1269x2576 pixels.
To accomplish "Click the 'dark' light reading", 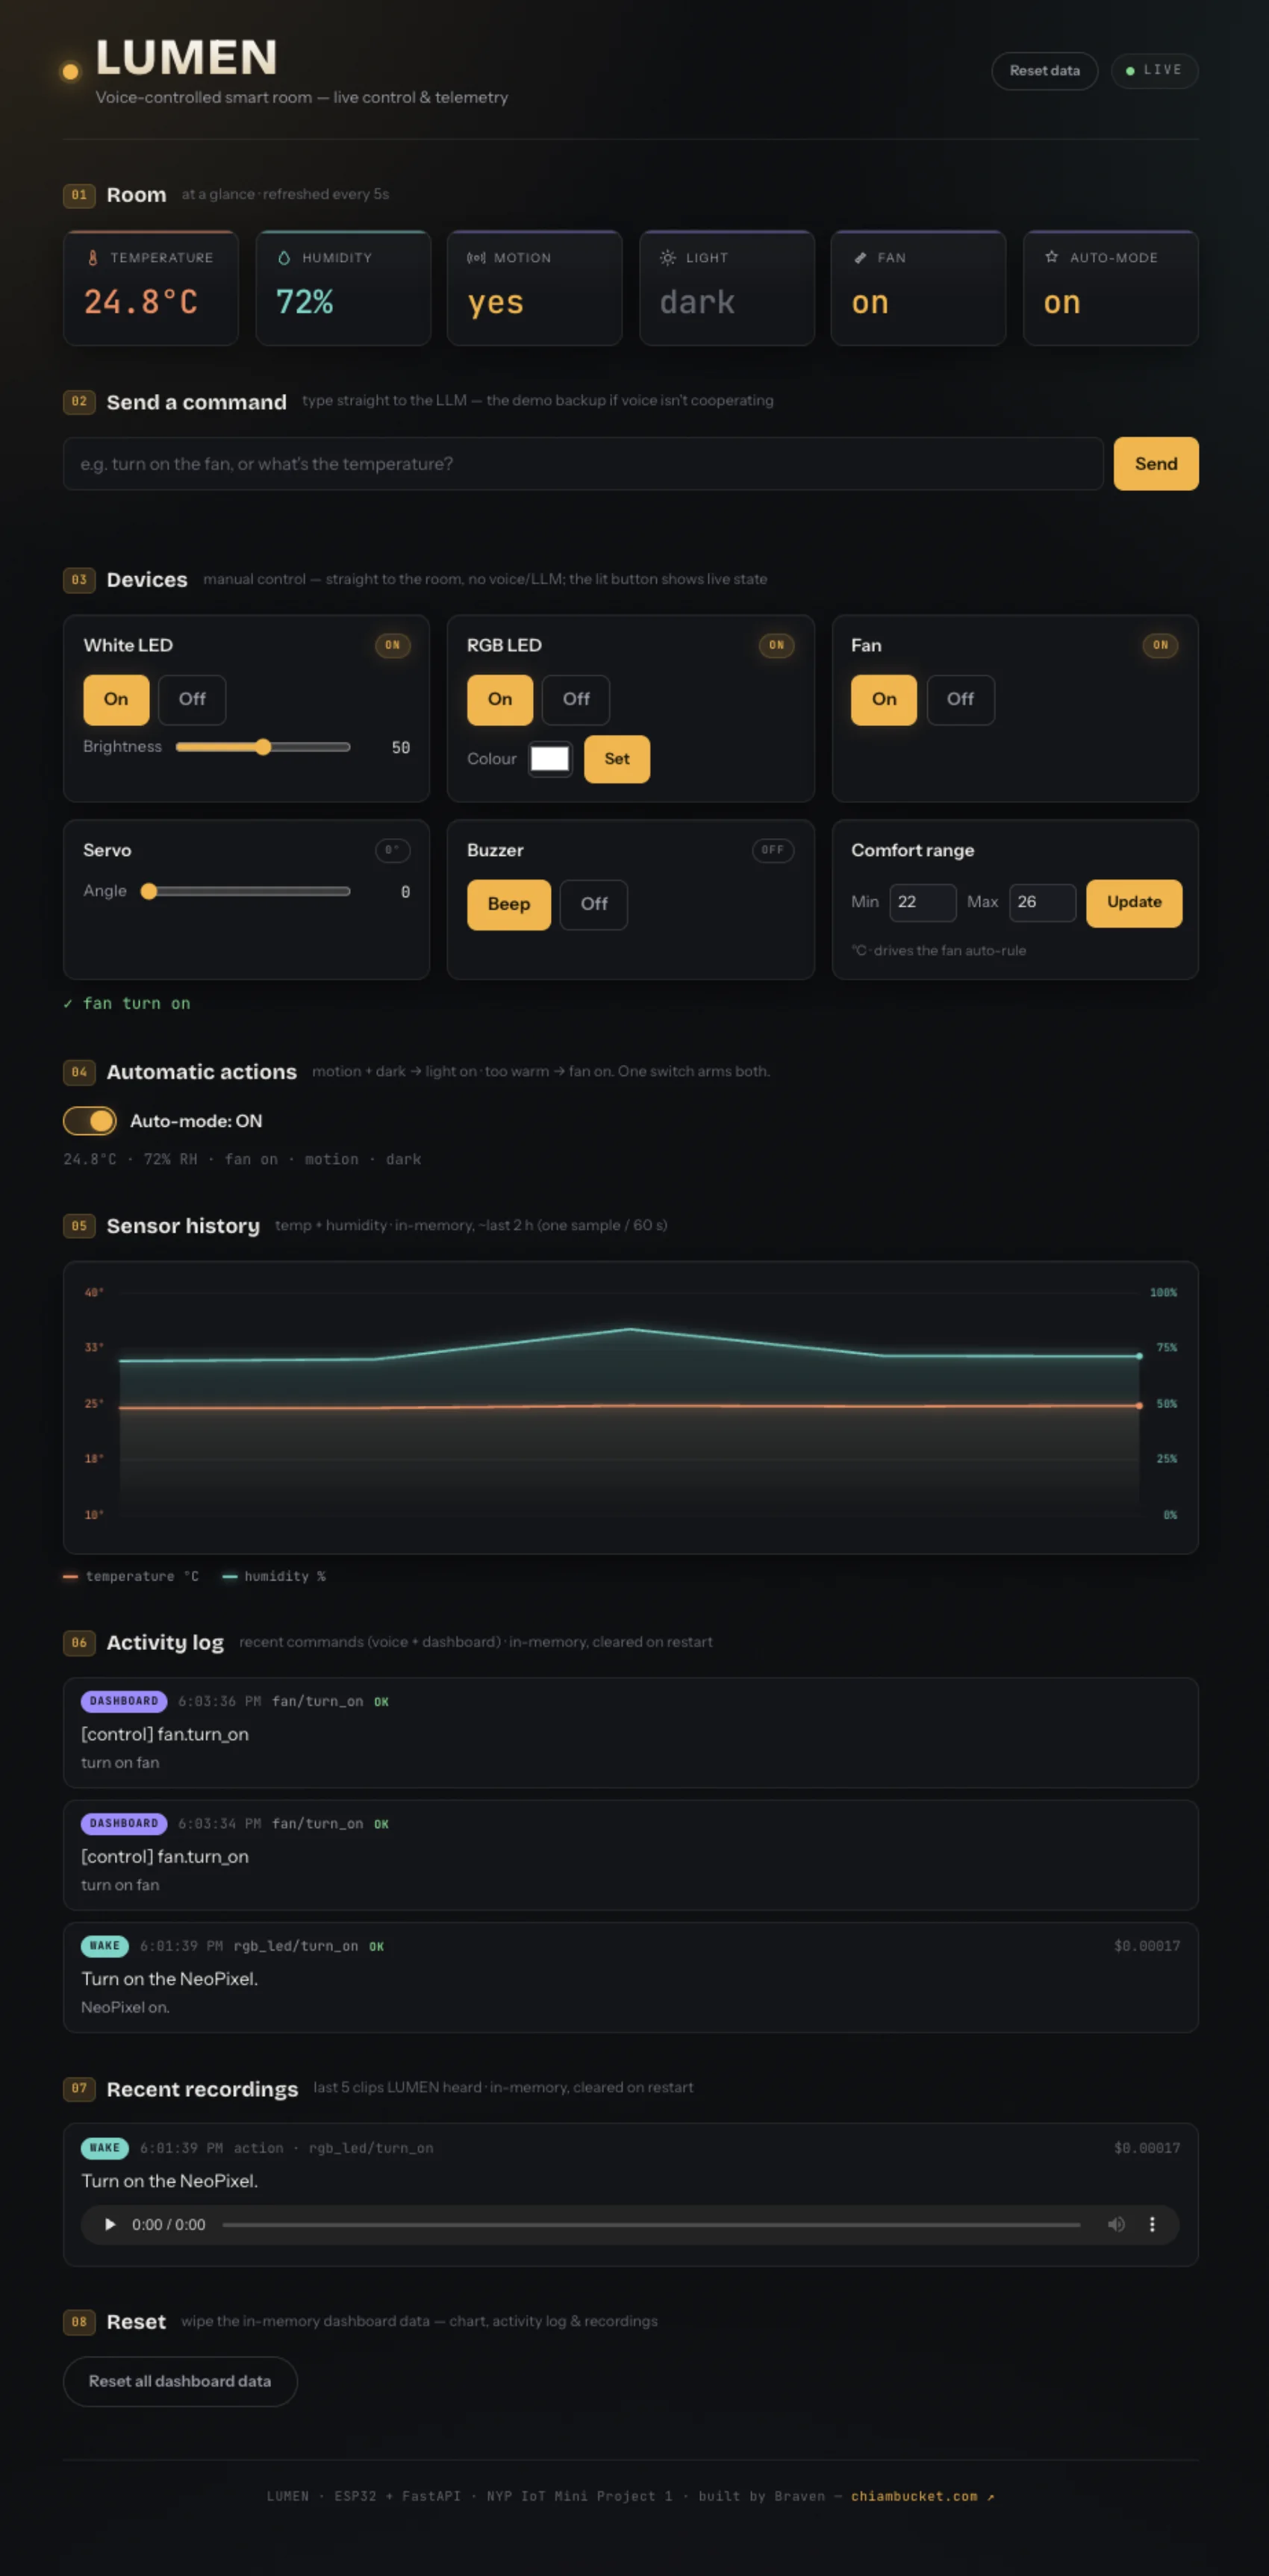I will point(697,302).
